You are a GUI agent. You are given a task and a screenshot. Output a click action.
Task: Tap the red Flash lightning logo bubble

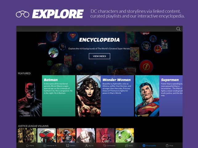click(x=146, y=67)
